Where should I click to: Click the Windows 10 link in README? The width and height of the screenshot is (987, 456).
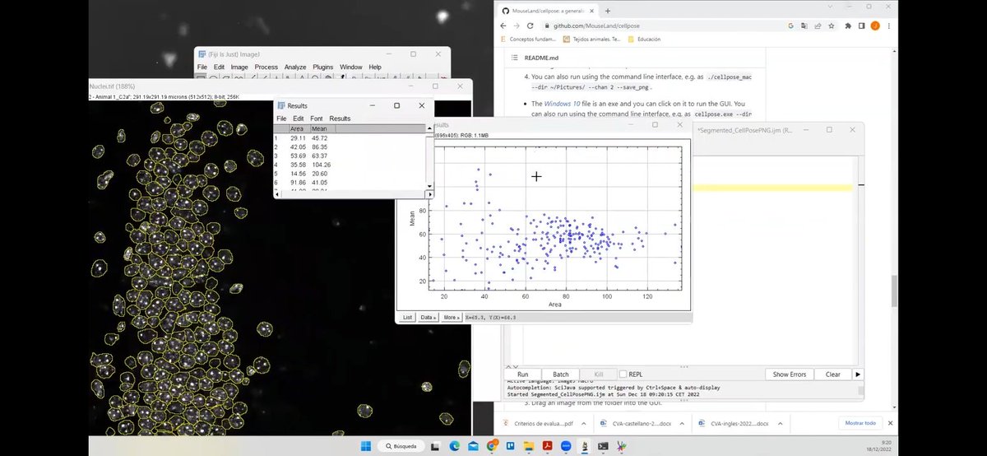[561, 104]
